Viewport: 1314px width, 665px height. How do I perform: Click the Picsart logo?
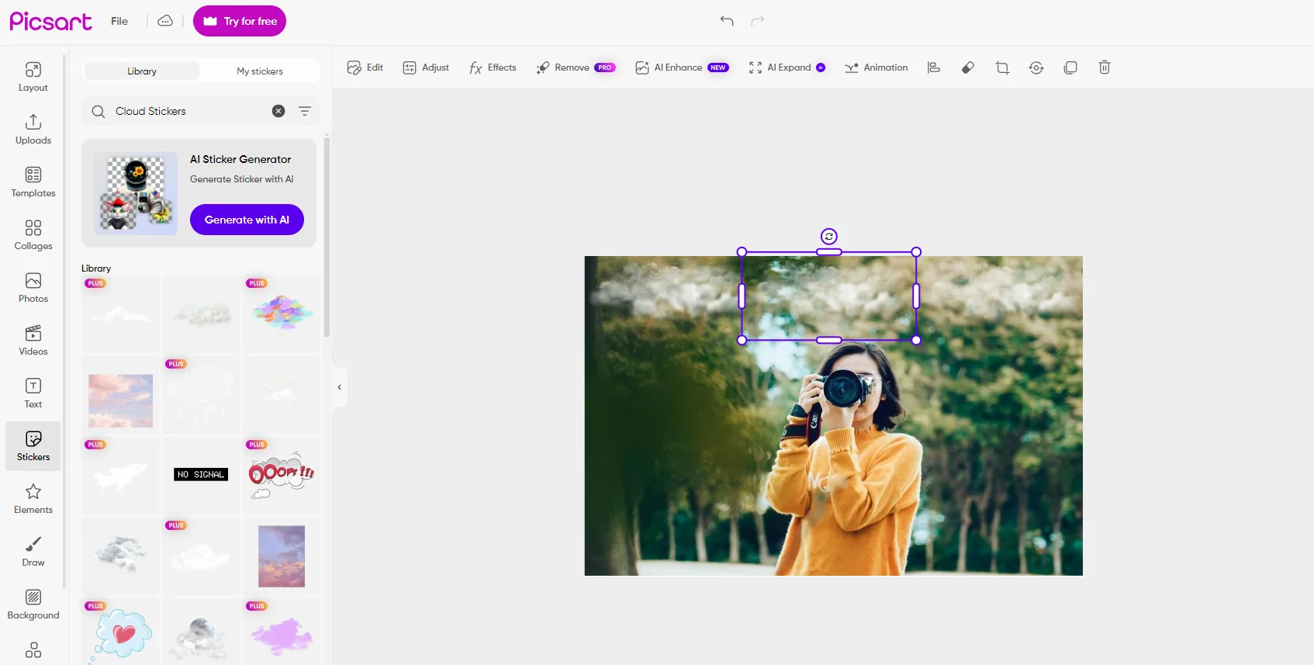tap(50, 21)
